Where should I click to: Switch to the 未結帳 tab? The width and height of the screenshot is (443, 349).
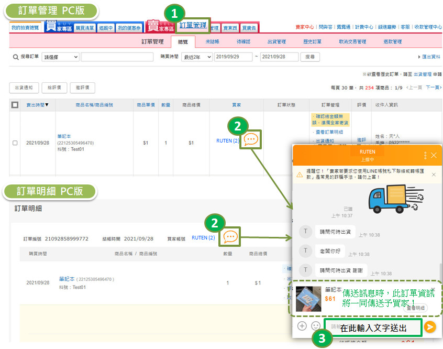coord(212,42)
